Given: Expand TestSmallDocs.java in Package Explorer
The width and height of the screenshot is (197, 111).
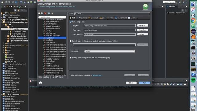Looking at the screenshot, I should [x=8, y=31].
